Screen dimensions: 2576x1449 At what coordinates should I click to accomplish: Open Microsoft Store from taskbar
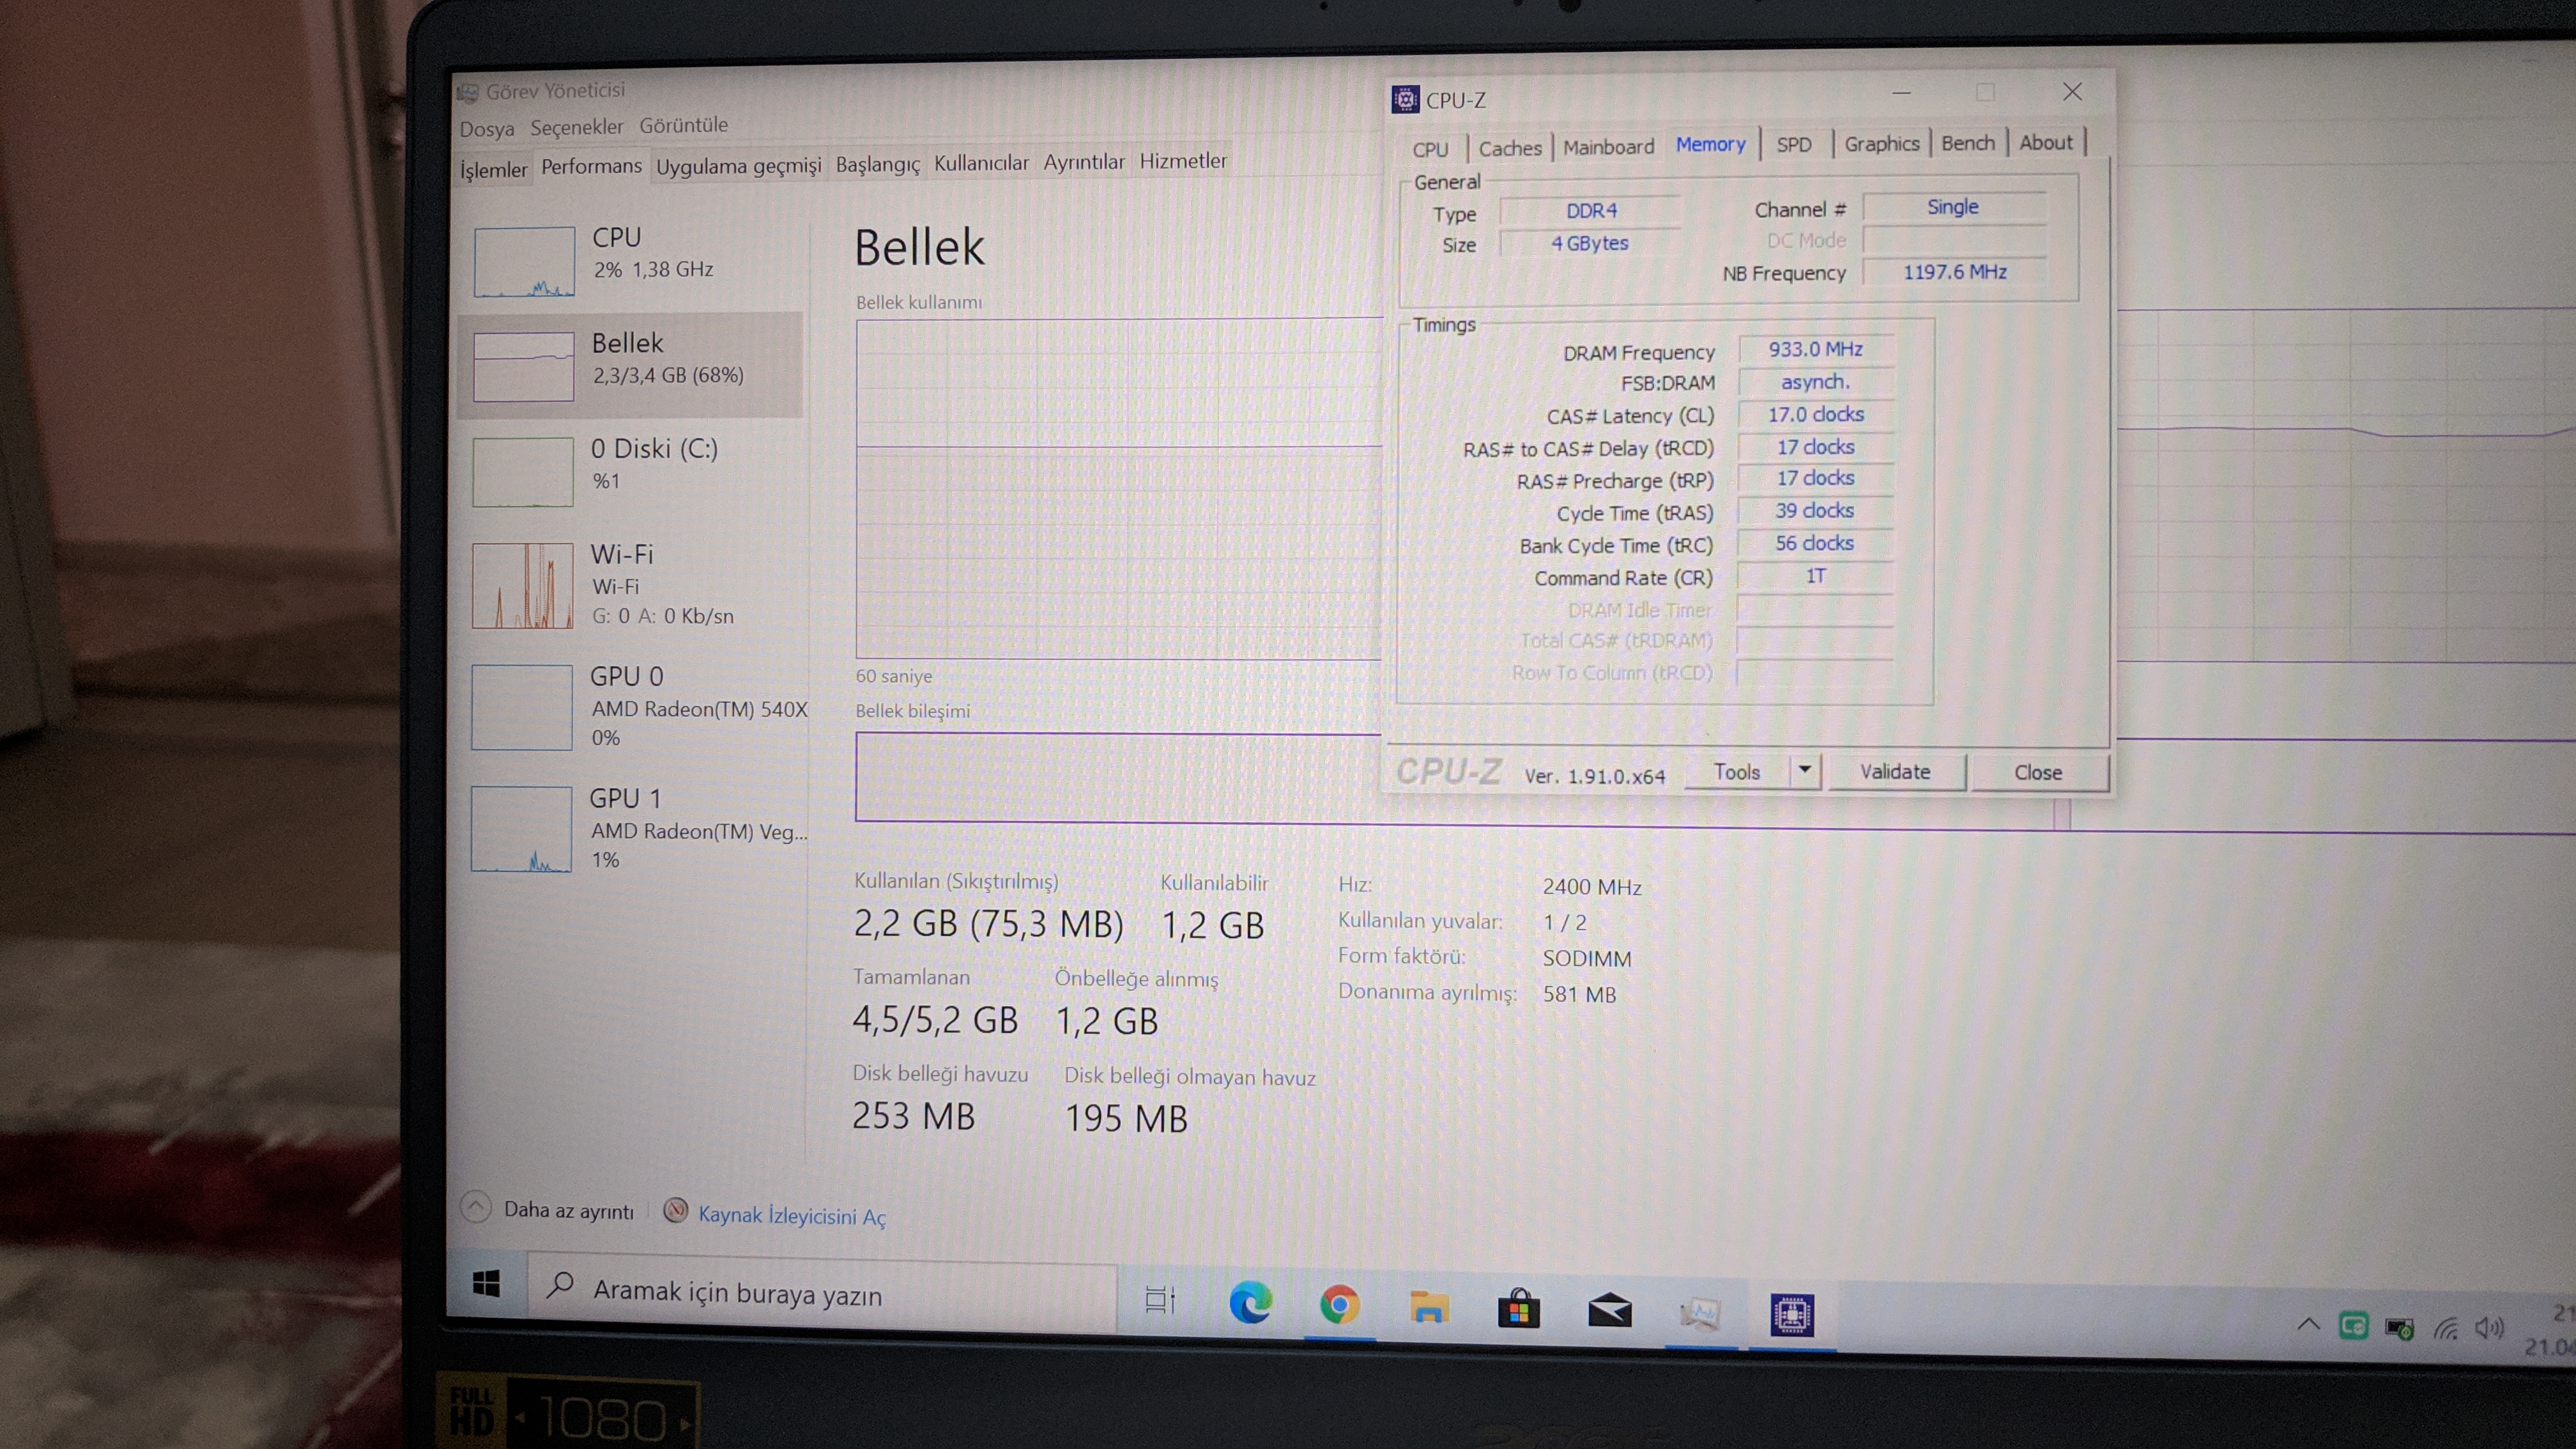[x=1518, y=1309]
